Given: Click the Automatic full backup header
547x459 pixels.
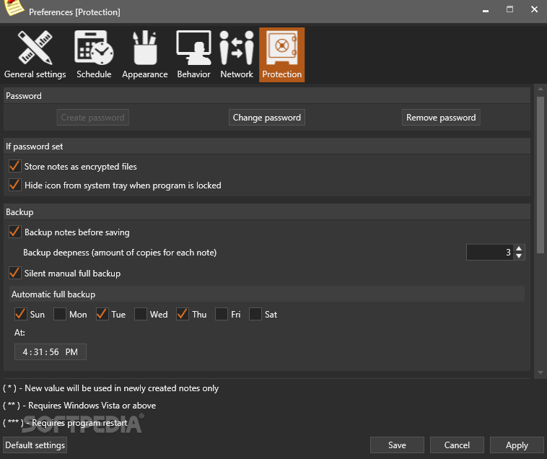Looking at the screenshot, I should point(267,294).
